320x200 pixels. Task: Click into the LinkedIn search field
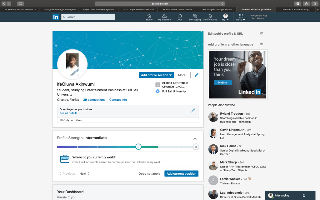pos(88,17)
